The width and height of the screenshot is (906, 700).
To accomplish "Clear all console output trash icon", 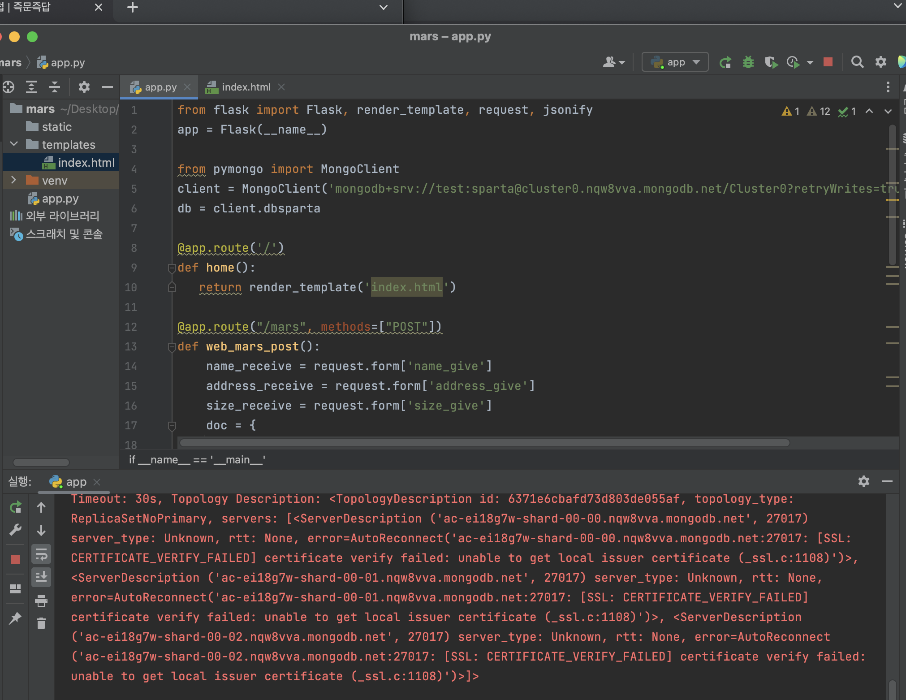I will tap(41, 623).
